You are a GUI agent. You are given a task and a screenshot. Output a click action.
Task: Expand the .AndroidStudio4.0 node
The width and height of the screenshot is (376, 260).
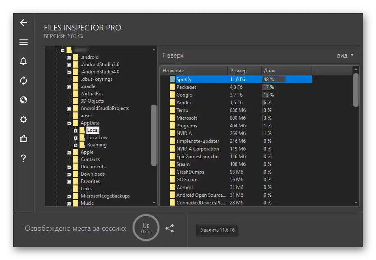[69, 72]
